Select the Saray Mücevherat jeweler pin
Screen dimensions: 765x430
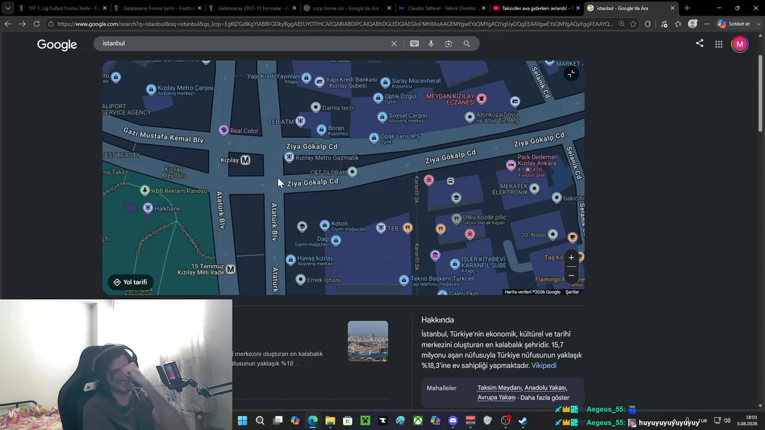385,82
